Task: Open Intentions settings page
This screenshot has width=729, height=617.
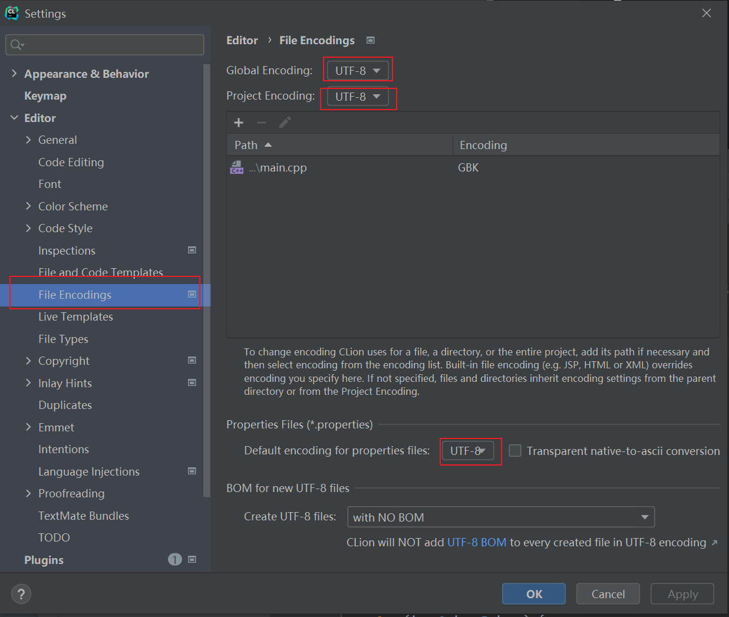Action: (x=64, y=449)
